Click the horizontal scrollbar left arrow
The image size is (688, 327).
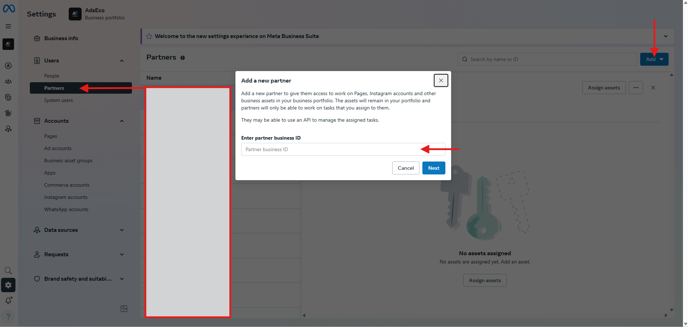point(304,315)
